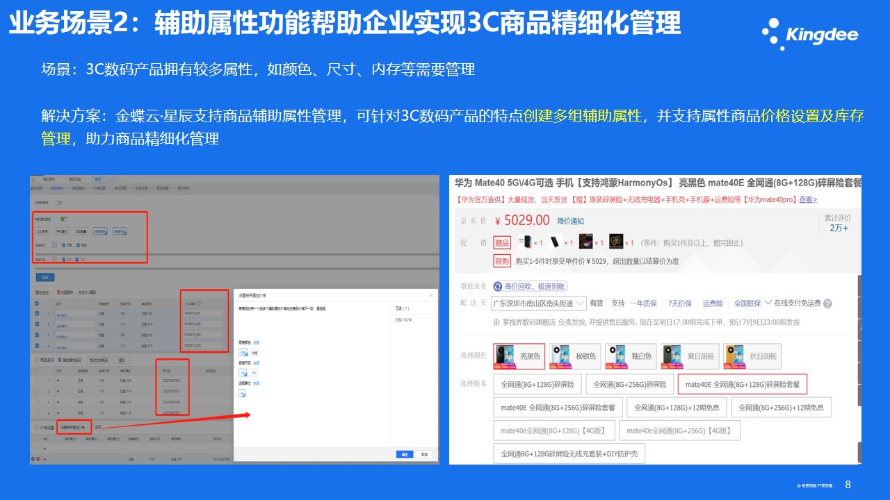Click the 7天价保 service link
This screenshot has width=890, height=500.
679,303
